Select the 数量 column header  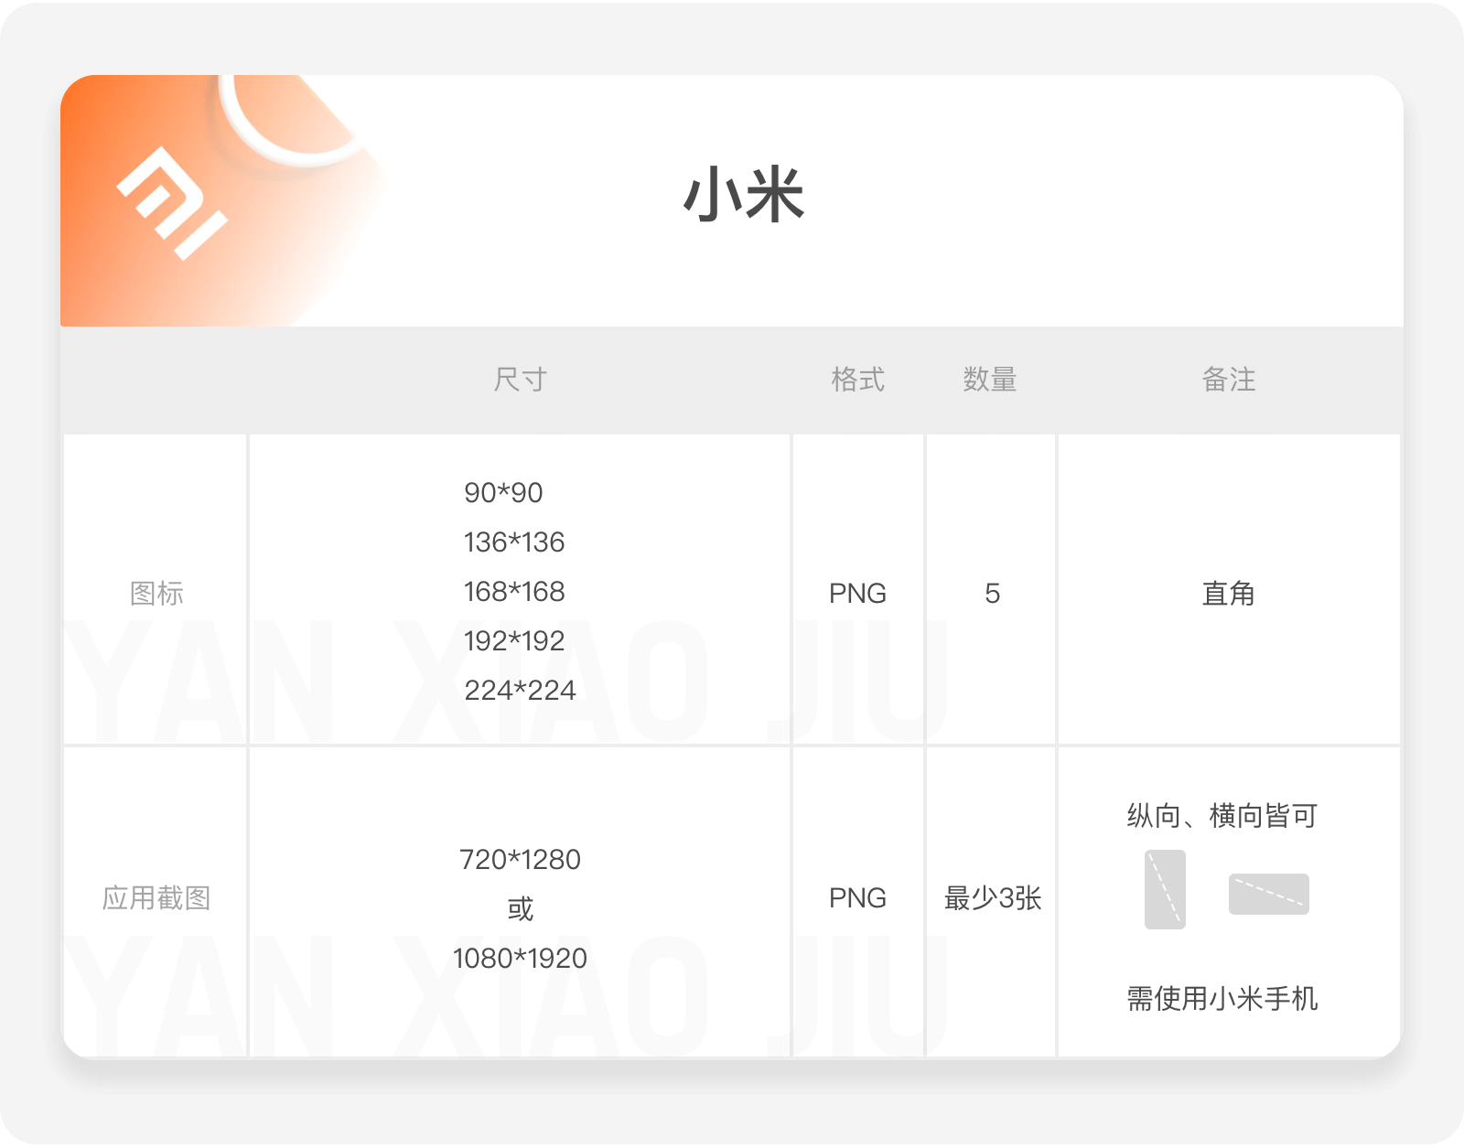[x=990, y=379]
